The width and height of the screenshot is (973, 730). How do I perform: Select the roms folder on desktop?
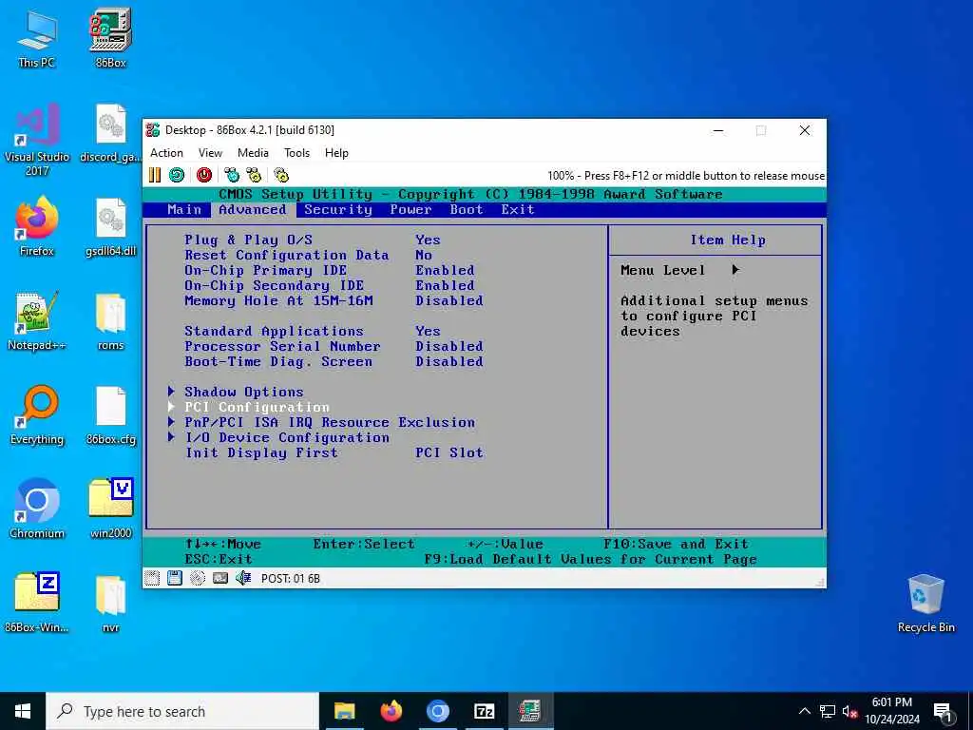click(110, 321)
